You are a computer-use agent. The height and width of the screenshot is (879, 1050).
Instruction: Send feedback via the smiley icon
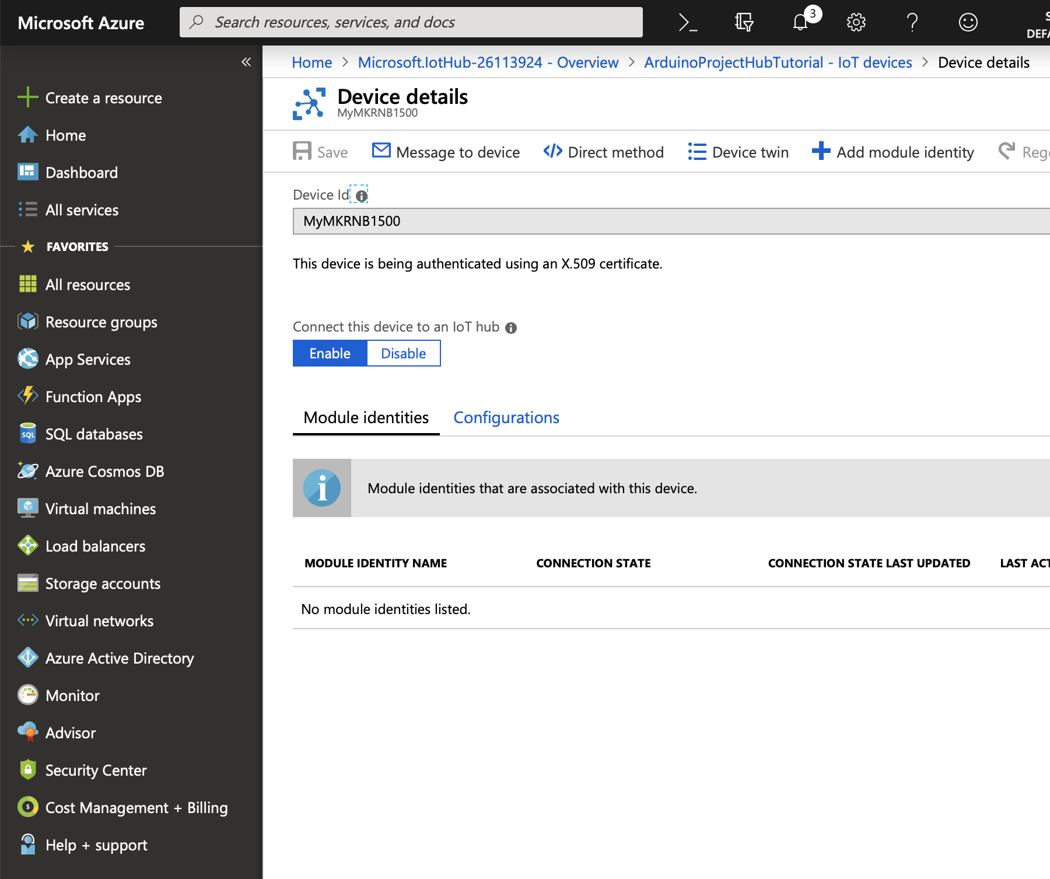[968, 22]
